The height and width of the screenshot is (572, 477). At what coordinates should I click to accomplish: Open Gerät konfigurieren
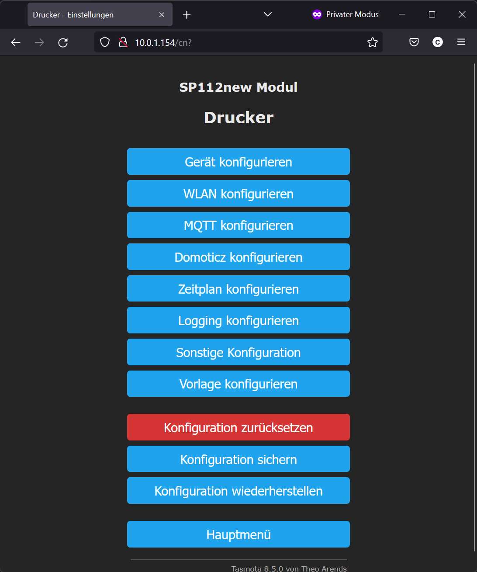pos(238,162)
